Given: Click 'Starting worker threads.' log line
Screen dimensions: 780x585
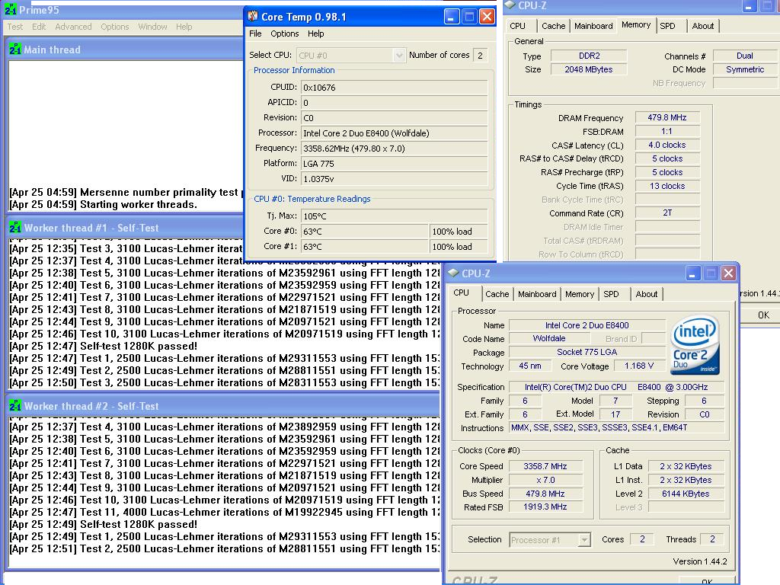Looking at the screenshot, I should coord(104,204).
